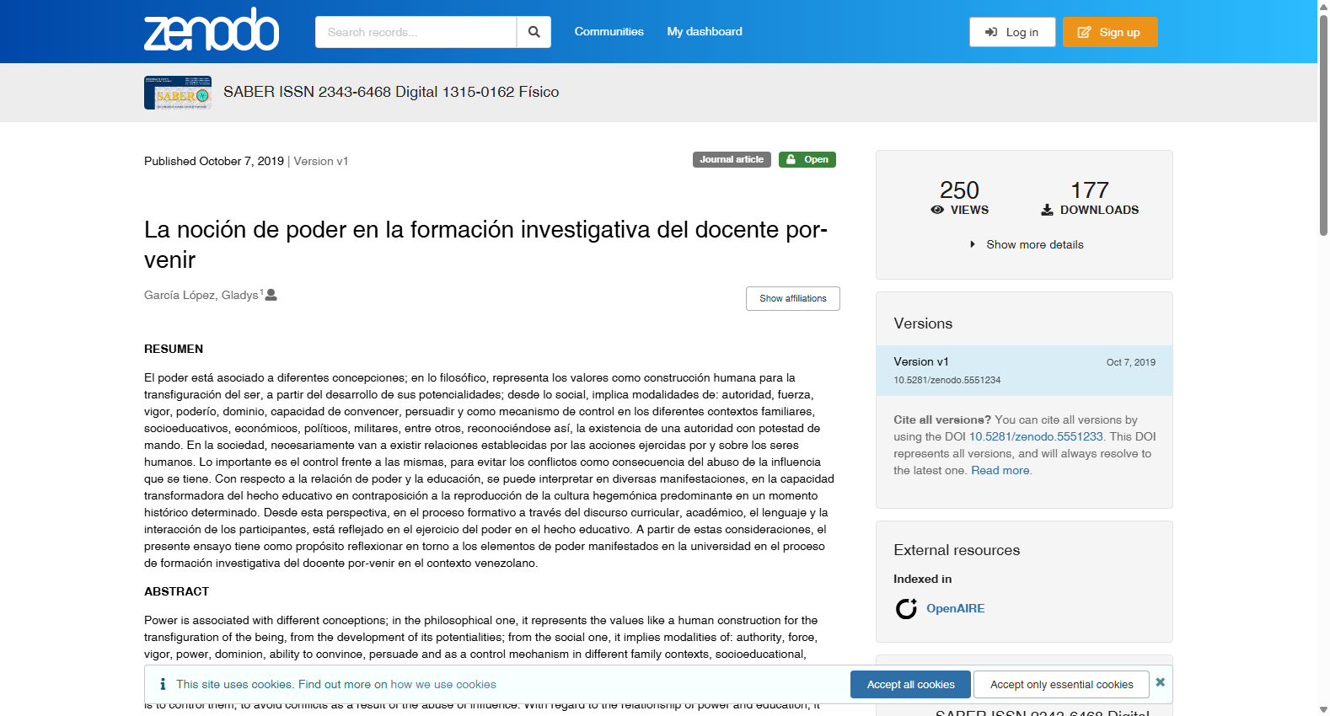Show affiliations for the author
This screenshot has height=716, width=1330.
pos(793,298)
